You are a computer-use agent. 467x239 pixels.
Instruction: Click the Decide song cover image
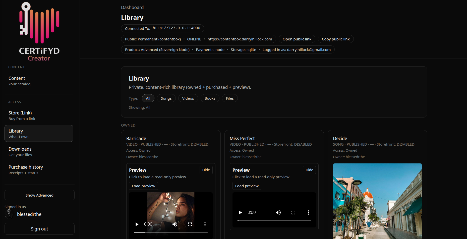pos(377,201)
